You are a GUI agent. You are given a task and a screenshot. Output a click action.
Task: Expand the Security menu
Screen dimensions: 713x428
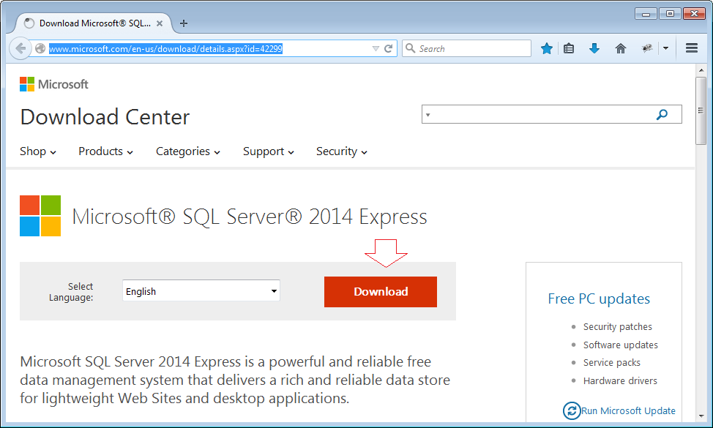342,151
